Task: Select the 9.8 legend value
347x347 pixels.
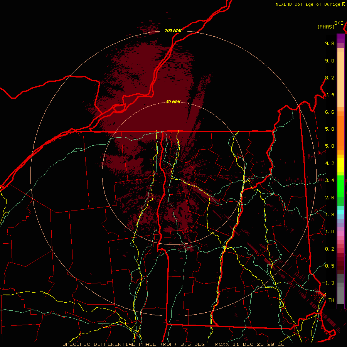Action: pos(330,44)
